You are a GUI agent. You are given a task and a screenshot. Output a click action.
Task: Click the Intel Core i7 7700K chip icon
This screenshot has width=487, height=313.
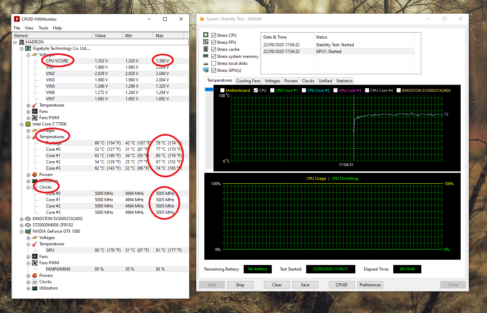click(28, 124)
